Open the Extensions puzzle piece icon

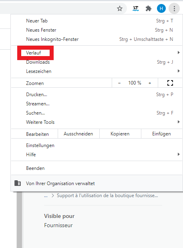pyautogui.click(x=149, y=8)
